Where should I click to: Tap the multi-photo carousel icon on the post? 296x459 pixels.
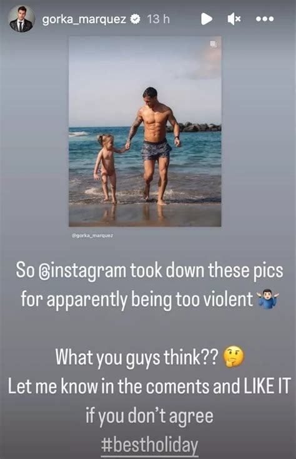(x=214, y=44)
